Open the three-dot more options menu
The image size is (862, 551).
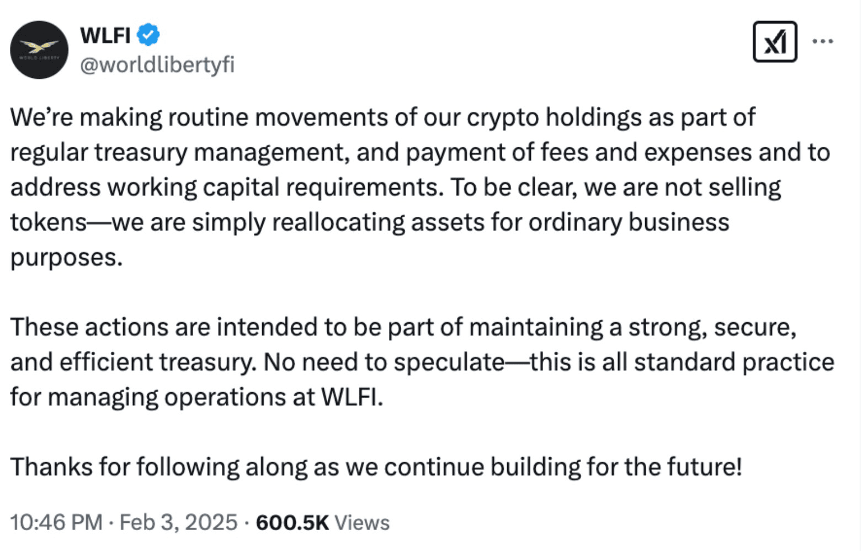click(x=823, y=41)
